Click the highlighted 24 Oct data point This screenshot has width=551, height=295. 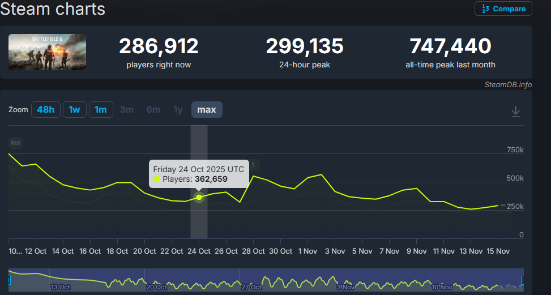click(199, 197)
